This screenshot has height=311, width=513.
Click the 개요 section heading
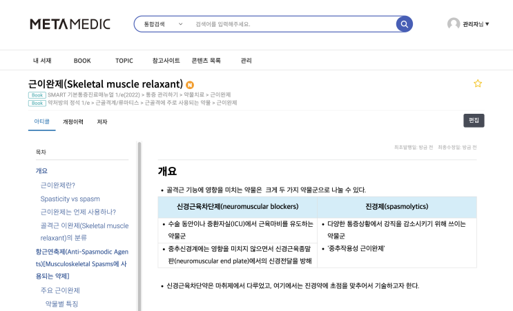(167, 171)
